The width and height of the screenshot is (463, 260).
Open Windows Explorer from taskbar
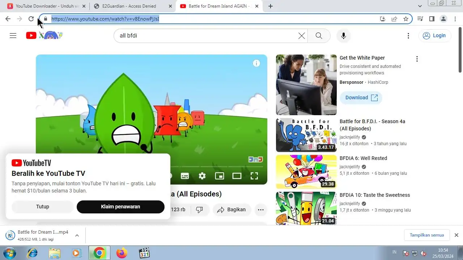(55, 253)
